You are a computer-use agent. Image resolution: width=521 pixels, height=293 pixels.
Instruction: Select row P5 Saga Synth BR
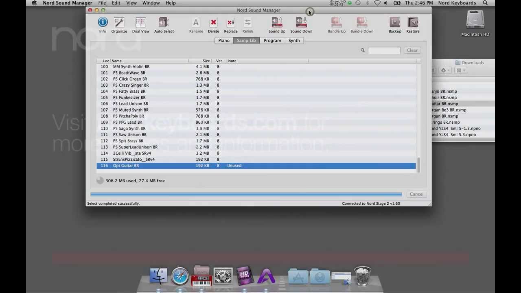[x=256, y=128]
